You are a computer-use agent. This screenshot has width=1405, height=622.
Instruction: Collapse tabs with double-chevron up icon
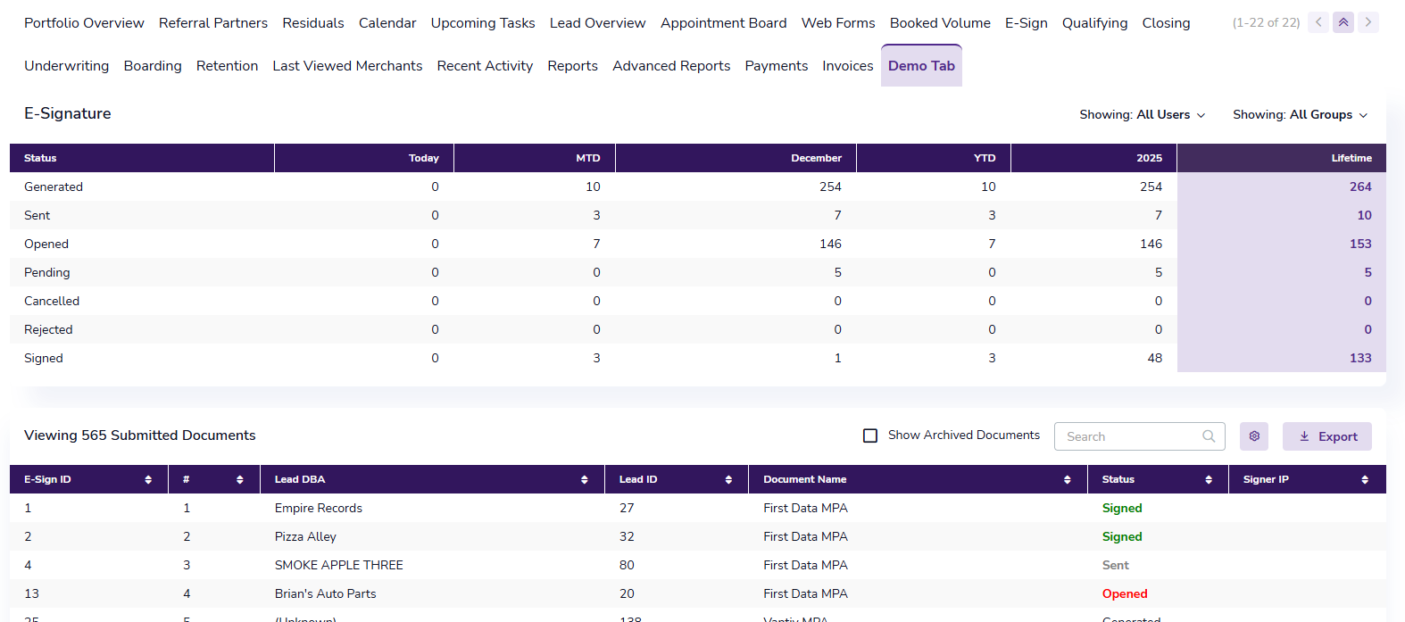coord(1343,22)
